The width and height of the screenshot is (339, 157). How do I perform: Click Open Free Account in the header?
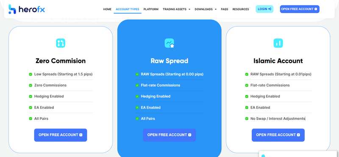coord(300,9)
